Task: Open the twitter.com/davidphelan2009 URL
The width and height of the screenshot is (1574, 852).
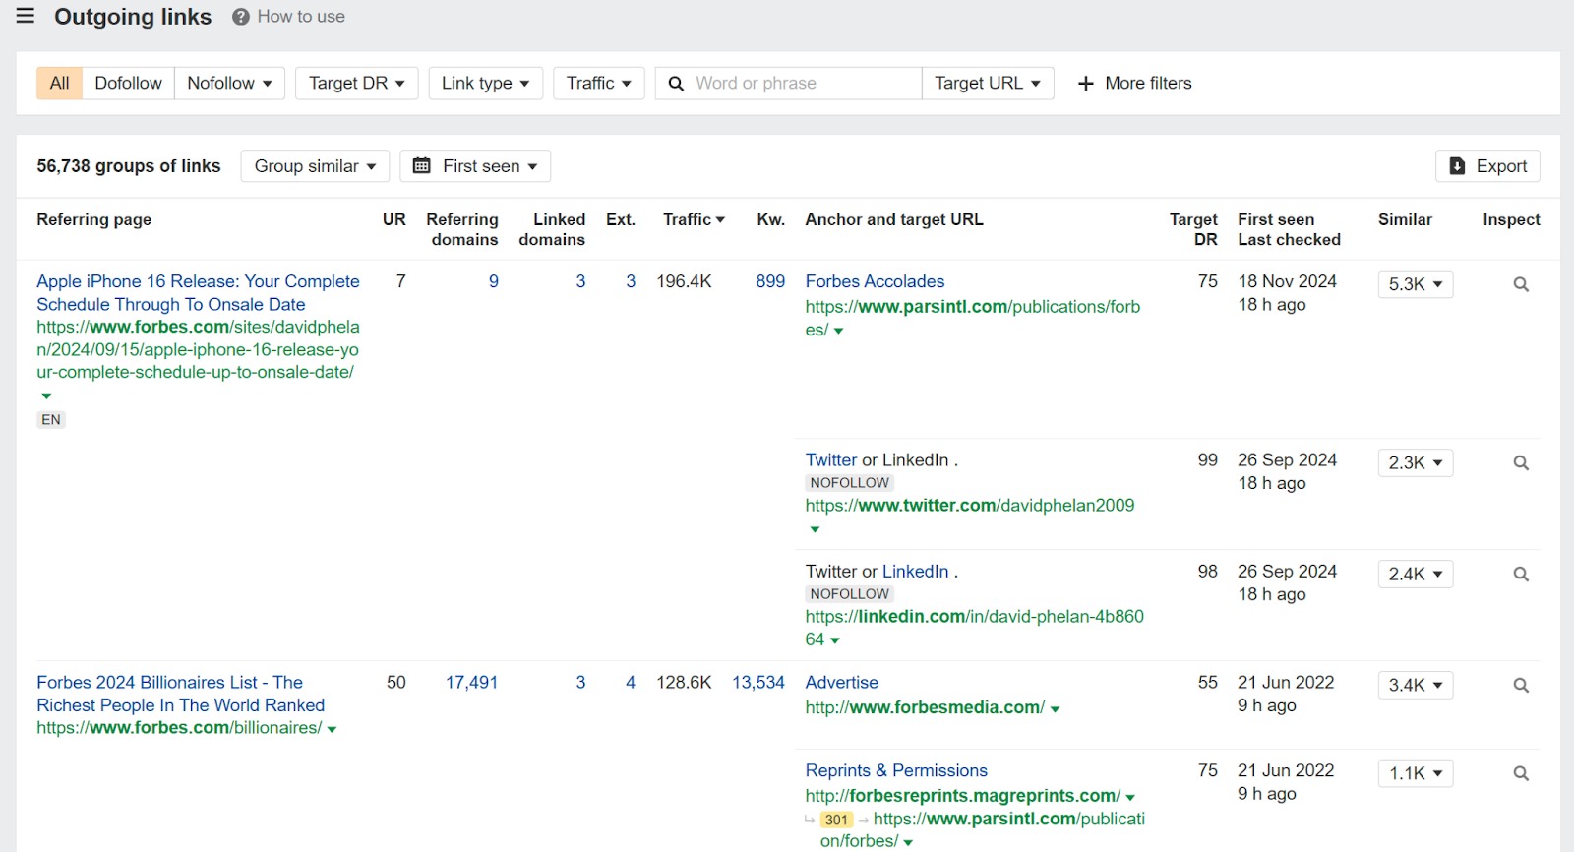Action: (x=970, y=506)
